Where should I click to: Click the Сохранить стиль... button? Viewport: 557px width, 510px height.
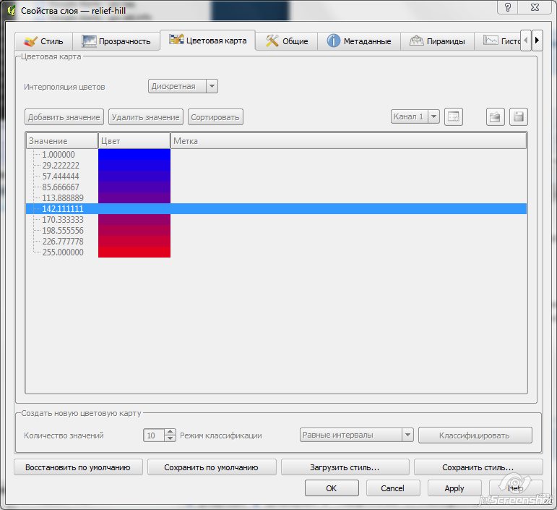click(x=478, y=467)
